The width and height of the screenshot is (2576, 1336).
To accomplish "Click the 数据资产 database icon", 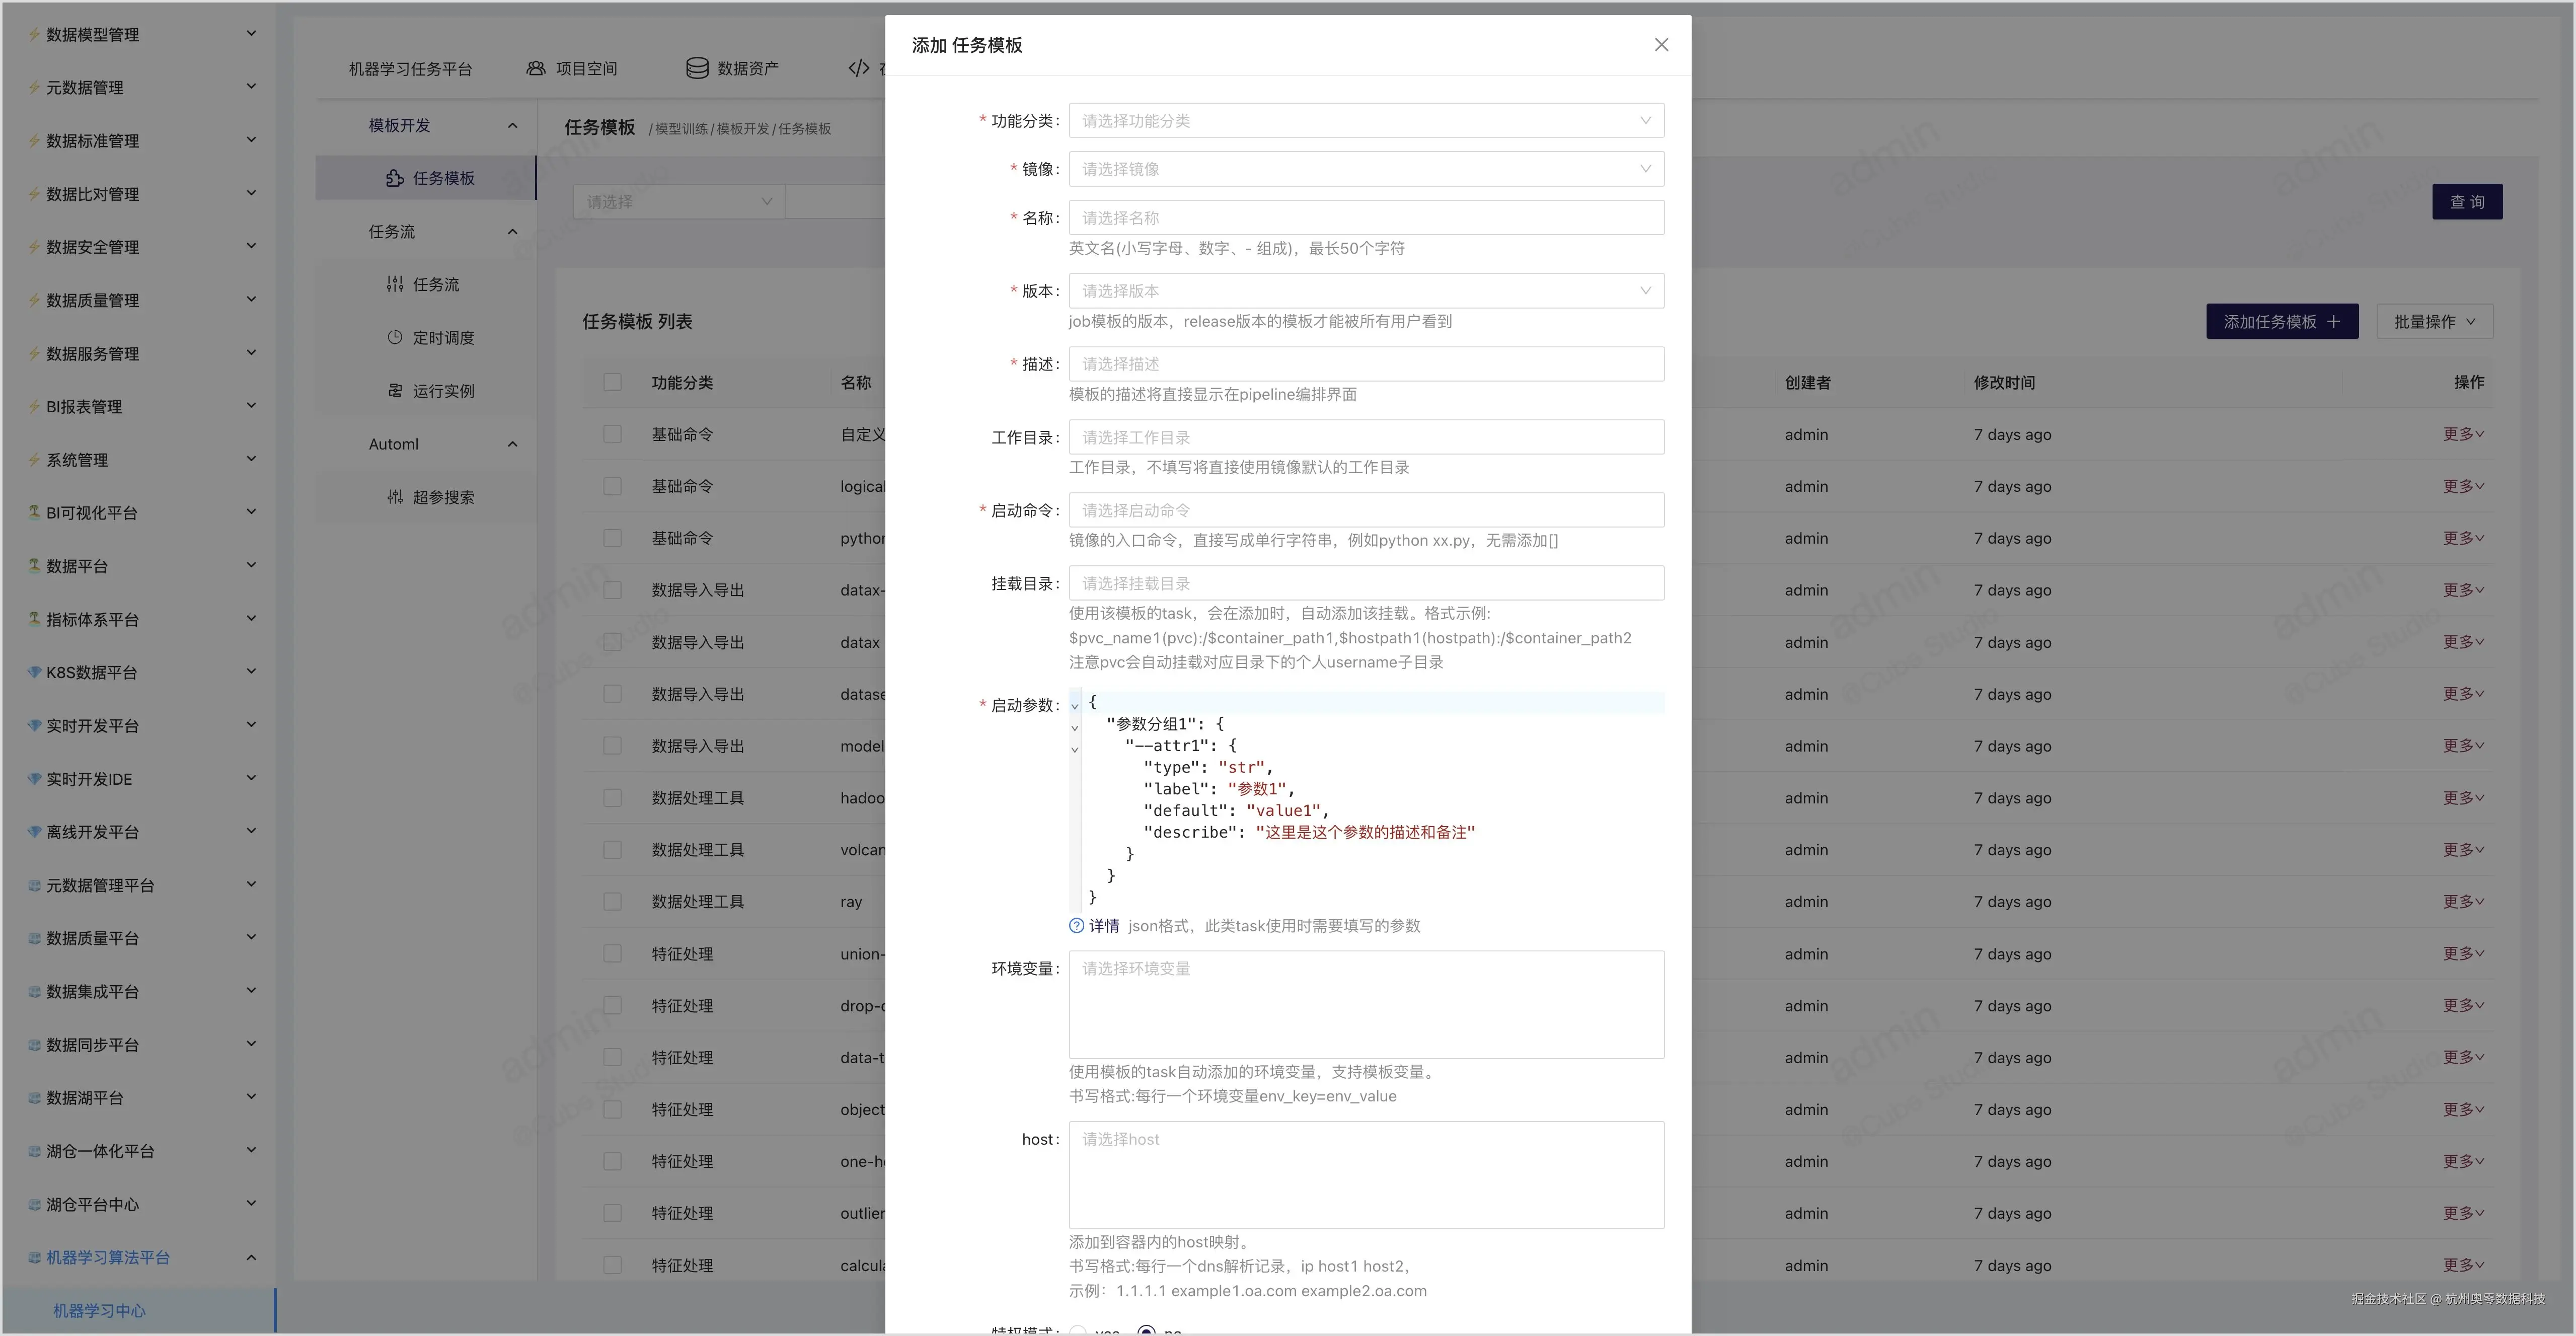I will (697, 68).
